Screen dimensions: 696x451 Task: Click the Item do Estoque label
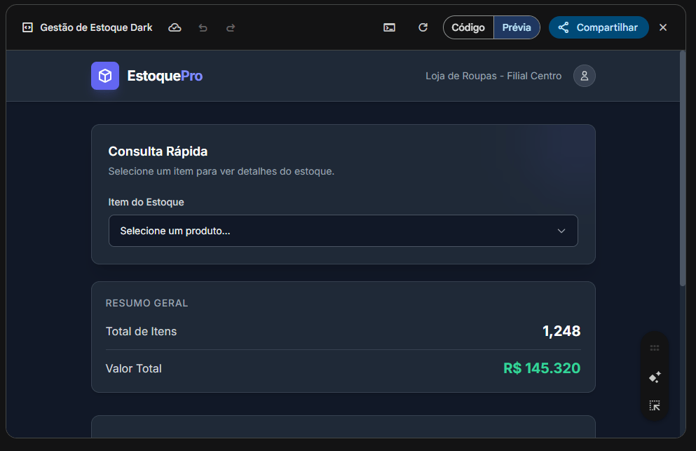[x=146, y=202]
